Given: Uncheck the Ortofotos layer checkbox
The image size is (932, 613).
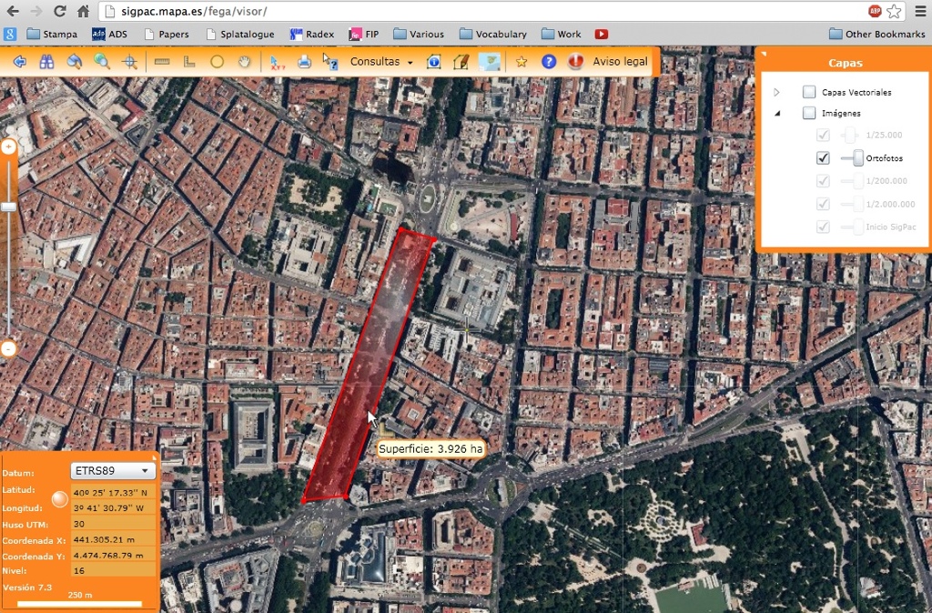Looking at the screenshot, I should [824, 158].
